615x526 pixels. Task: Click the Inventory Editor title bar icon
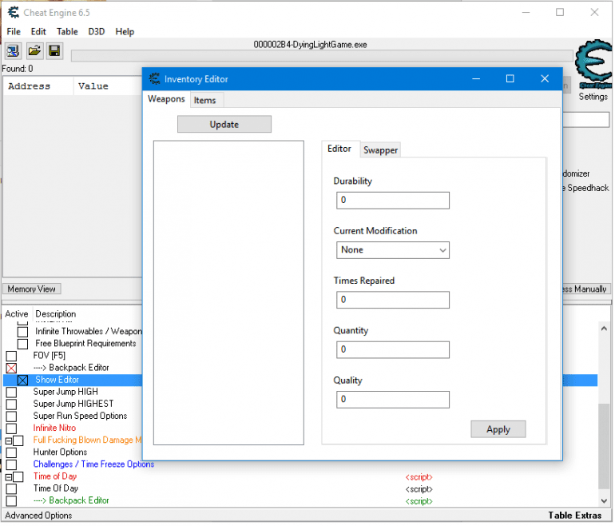click(x=154, y=79)
